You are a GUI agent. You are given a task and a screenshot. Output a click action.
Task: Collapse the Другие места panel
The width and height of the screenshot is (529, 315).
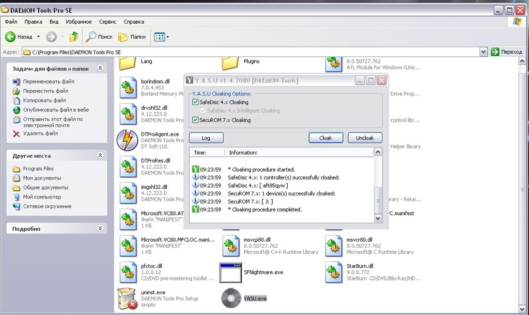(x=100, y=155)
